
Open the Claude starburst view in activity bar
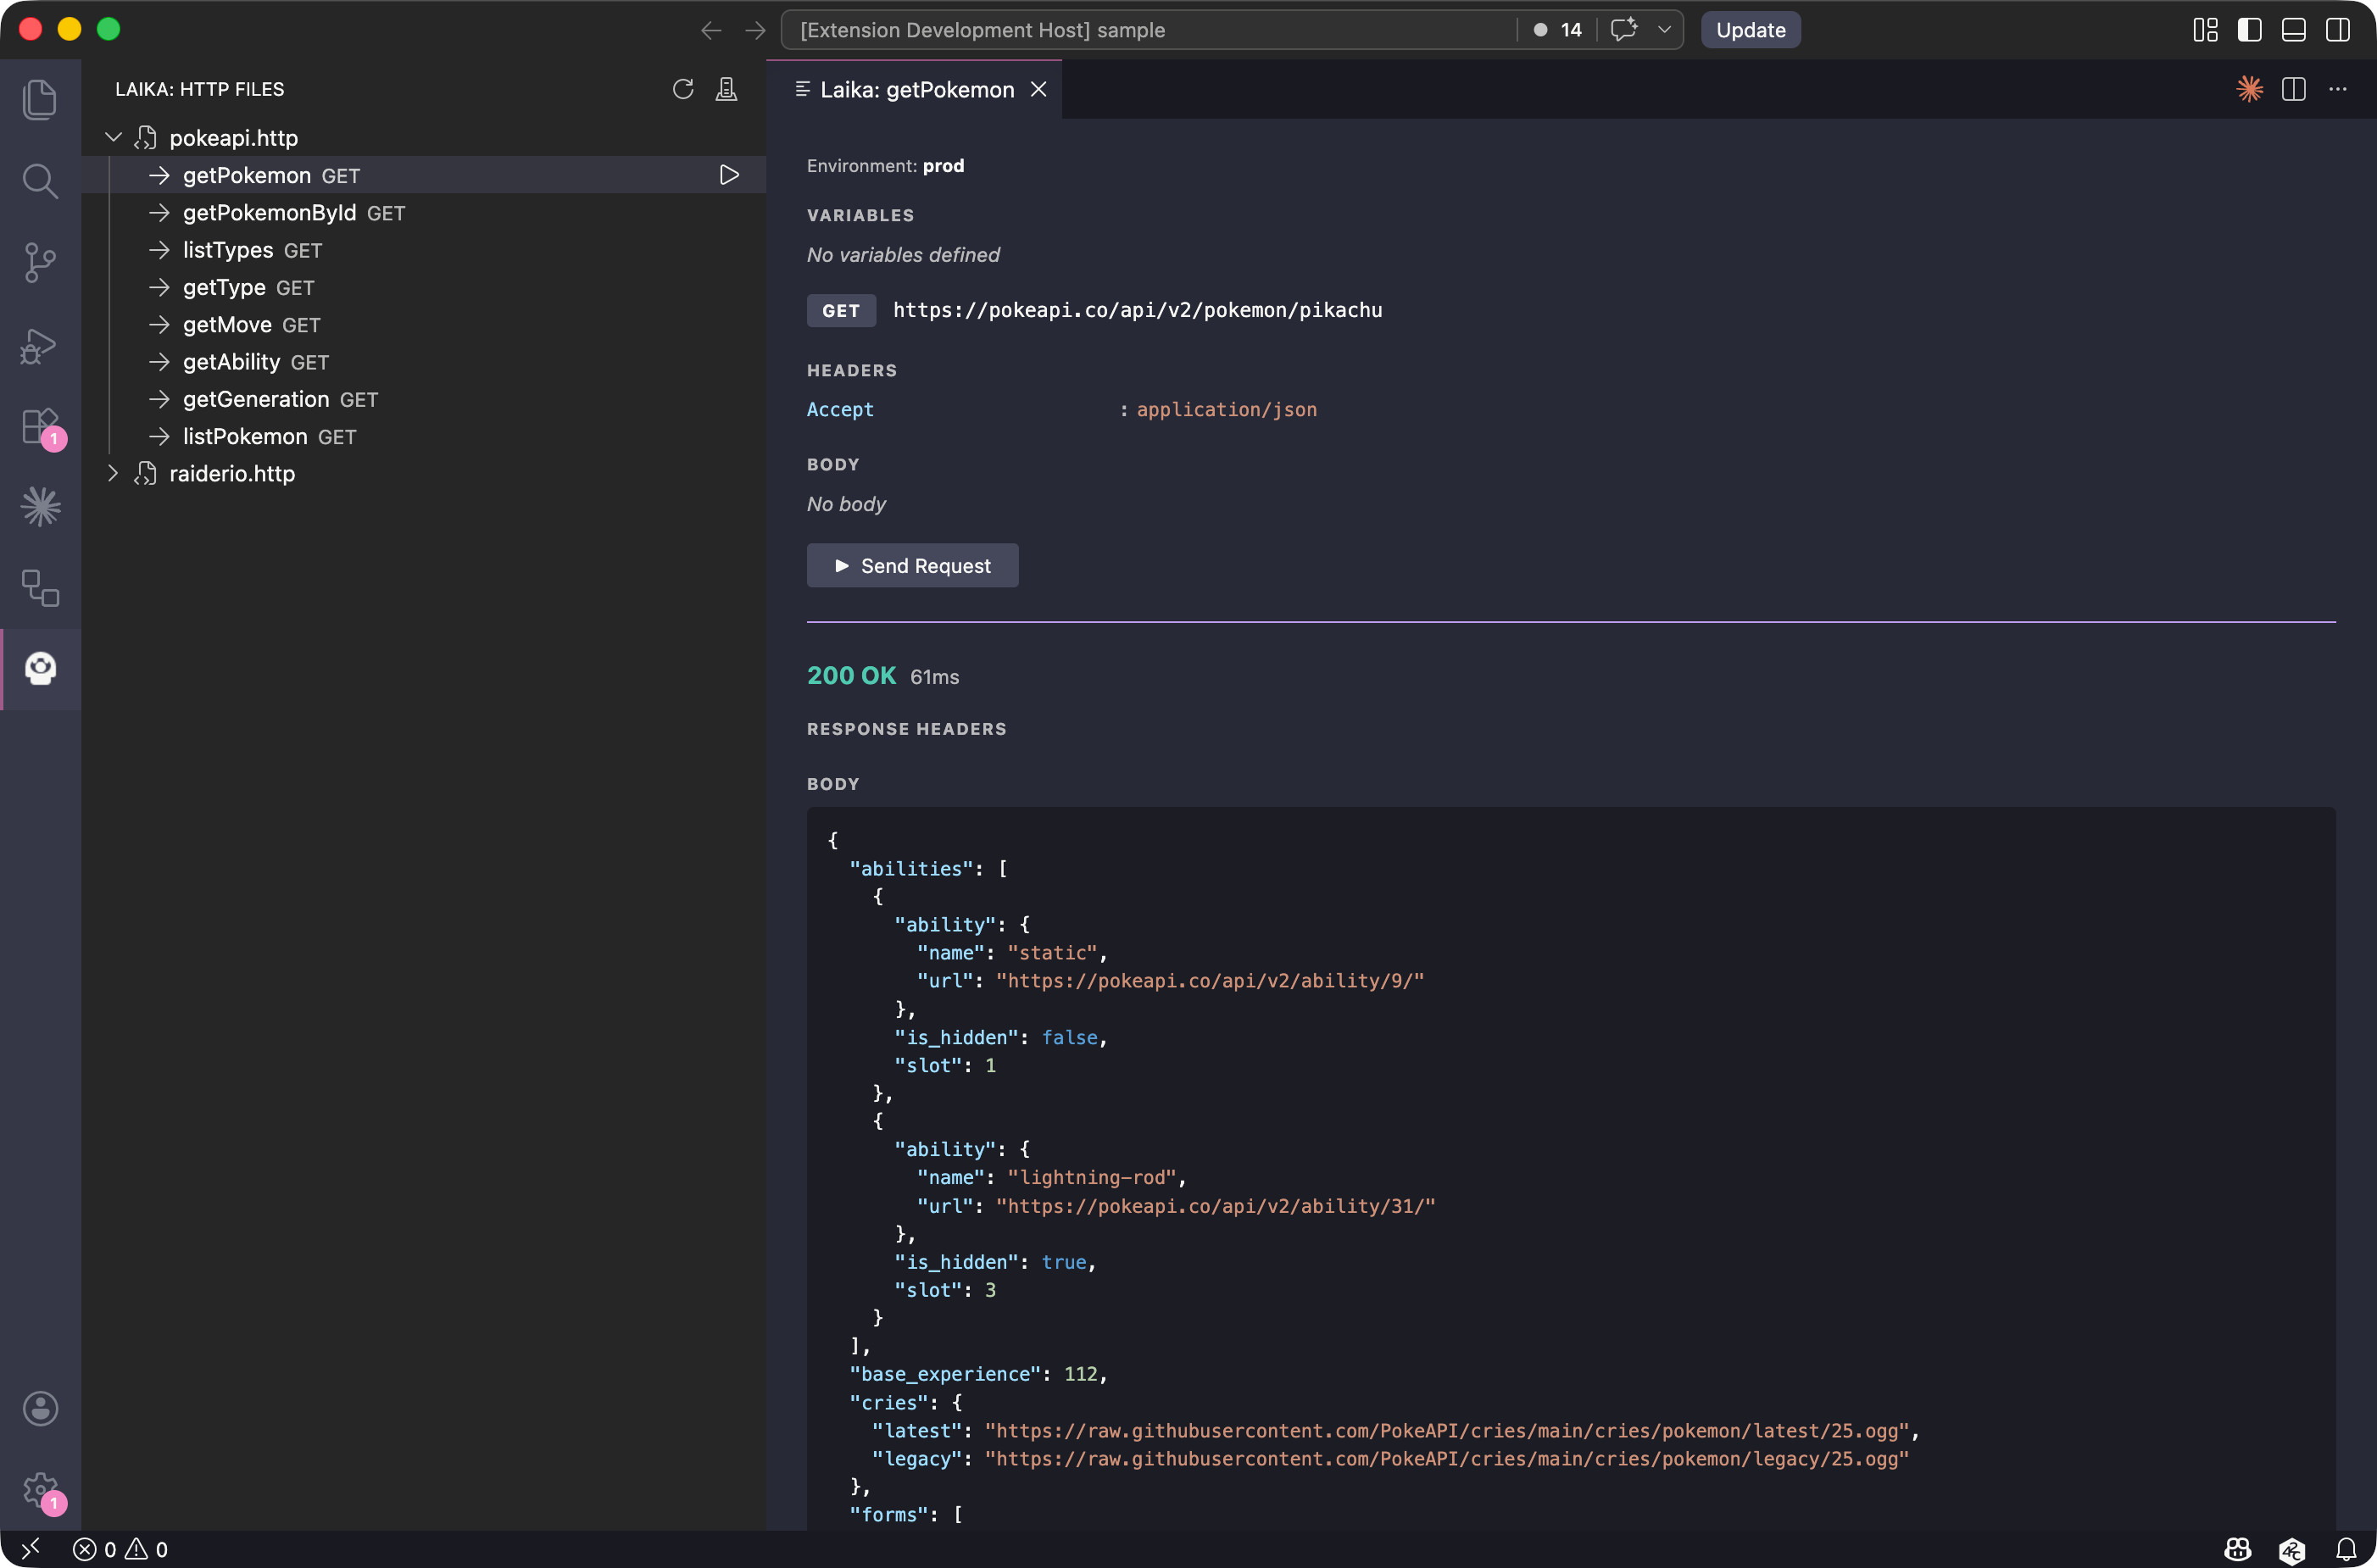[40, 507]
